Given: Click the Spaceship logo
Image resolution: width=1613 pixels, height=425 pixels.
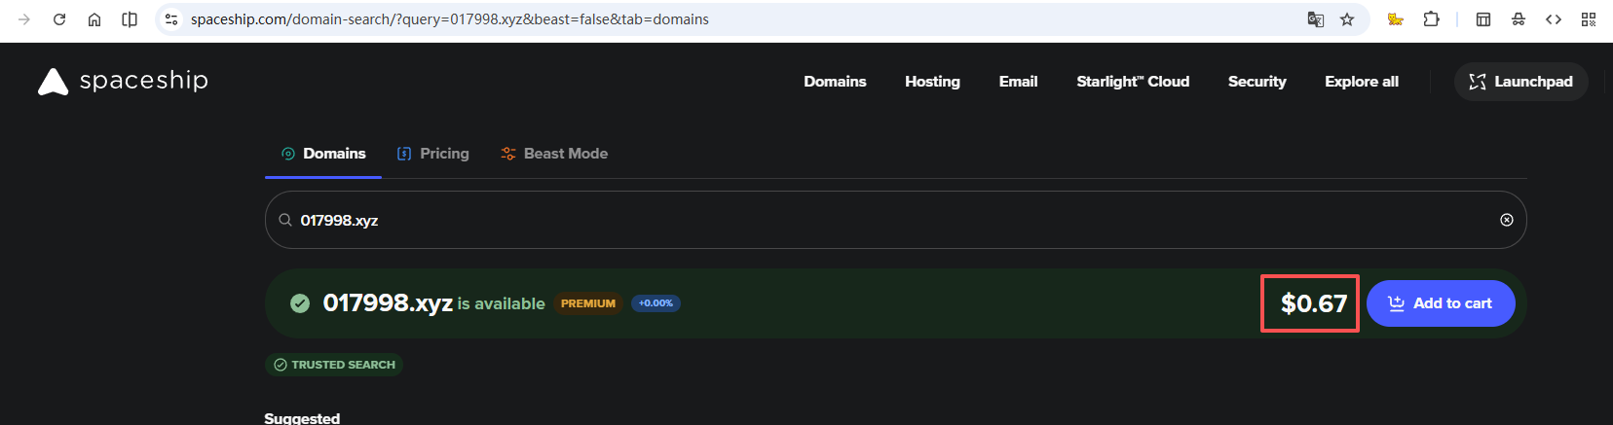Looking at the screenshot, I should [123, 81].
